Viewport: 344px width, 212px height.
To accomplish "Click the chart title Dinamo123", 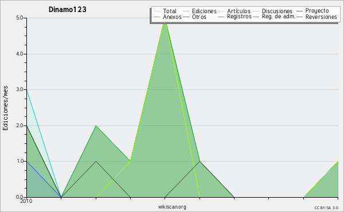I will pyautogui.click(x=68, y=10).
